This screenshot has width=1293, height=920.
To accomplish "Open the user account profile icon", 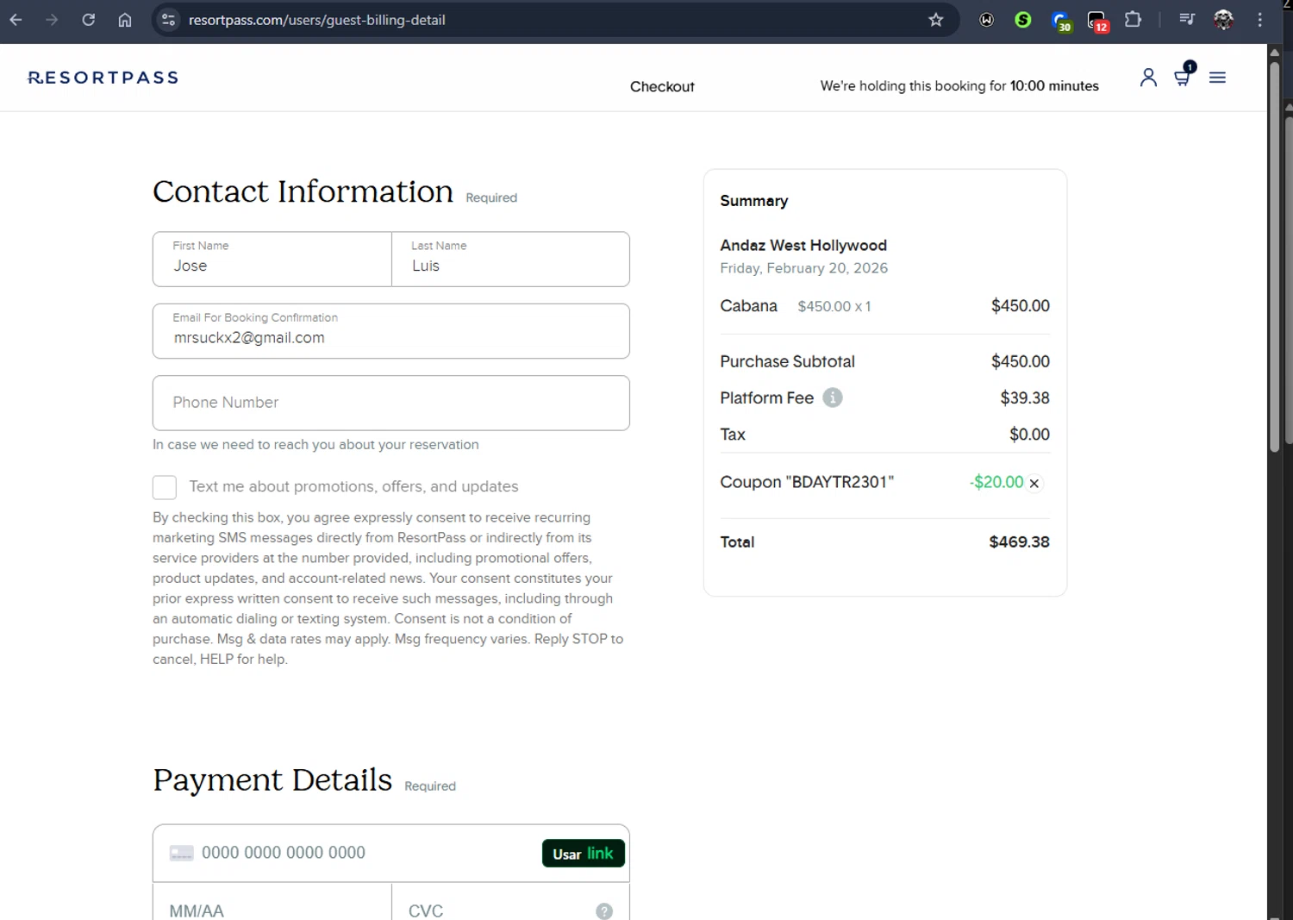I will 1148,78.
